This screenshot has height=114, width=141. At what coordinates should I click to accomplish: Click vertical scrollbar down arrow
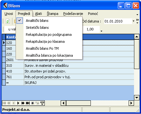[137, 98]
